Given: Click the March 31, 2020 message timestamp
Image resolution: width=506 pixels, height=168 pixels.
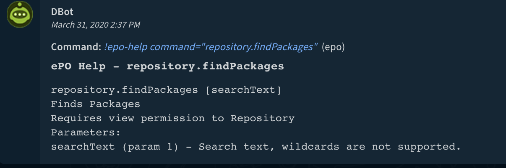Looking at the screenshot, I should (x=95, y=25).
